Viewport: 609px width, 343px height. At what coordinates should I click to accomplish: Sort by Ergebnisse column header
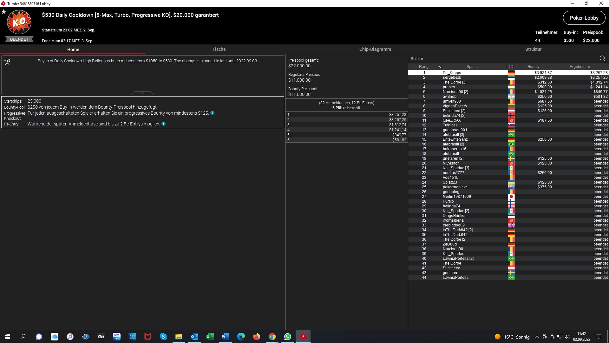(580, 67)
